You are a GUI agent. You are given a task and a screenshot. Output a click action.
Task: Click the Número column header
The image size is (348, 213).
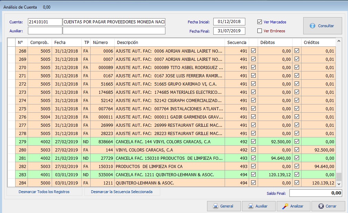(x=103, y=43)
